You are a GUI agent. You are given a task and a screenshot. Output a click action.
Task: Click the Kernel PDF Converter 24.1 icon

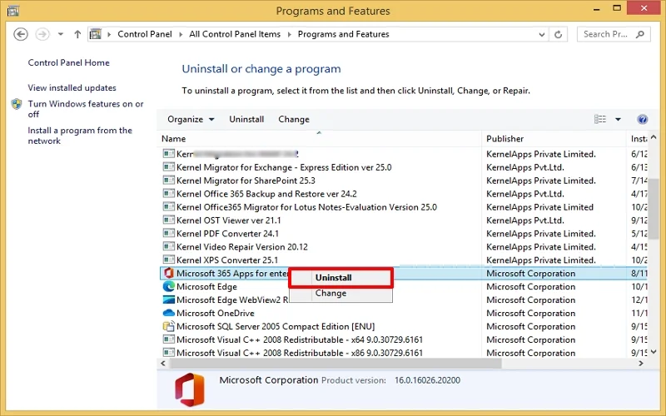[169, 234]
